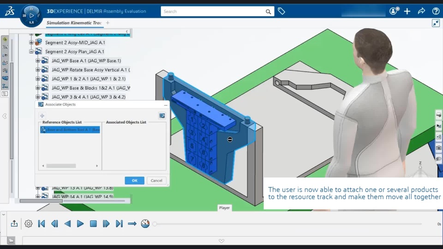
Task: Select JAG_WP 14 A.1 tree row
Action: (83, 196)
